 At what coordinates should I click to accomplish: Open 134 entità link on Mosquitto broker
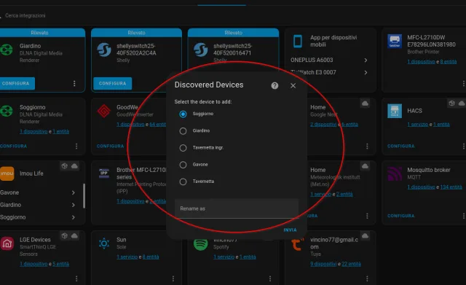[x=451, y=187]
